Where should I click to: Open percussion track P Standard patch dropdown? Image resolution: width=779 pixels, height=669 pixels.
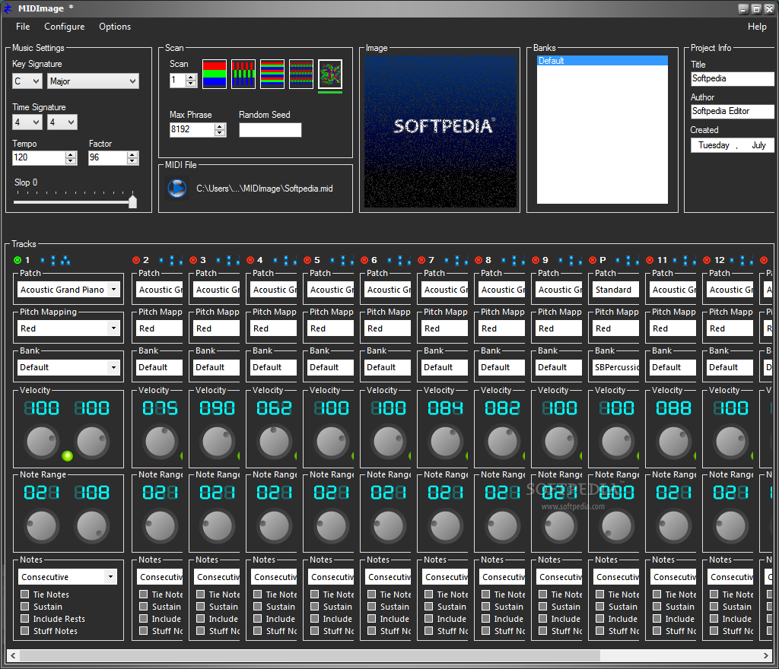point(616,290)
